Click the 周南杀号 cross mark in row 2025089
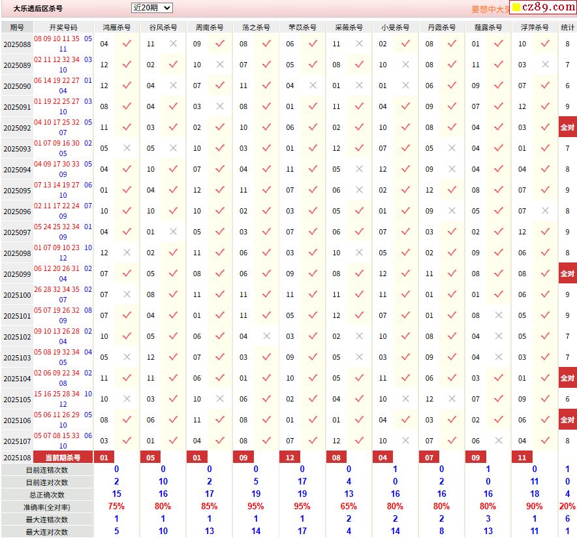Image resolution: width=577 pixels, height=538 pixels. (x=220, y=65)
